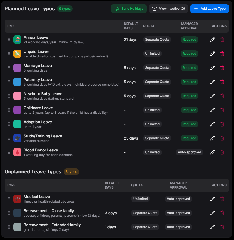Delete the Unpaid Leave type
The height and width of the screenshot is (240, 234).
222,54
